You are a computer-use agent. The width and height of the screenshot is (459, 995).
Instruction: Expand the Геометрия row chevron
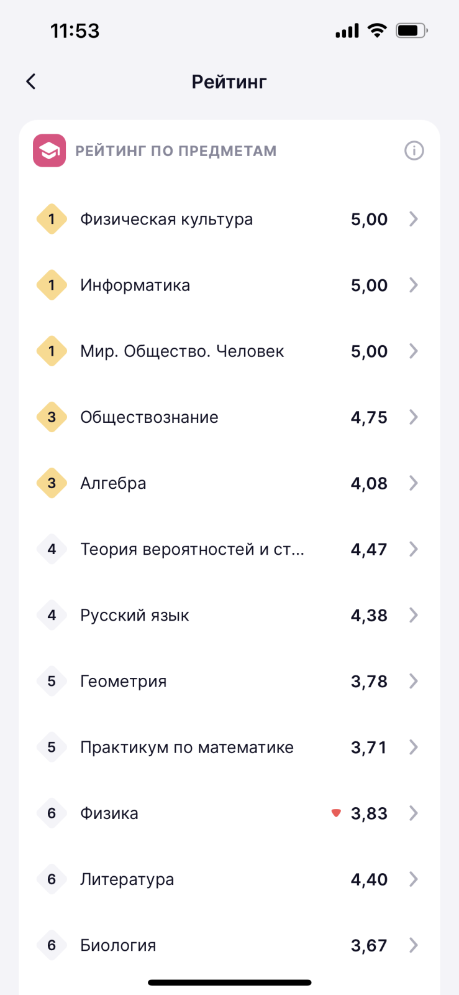pyautogui.click(x=414, y=681)
